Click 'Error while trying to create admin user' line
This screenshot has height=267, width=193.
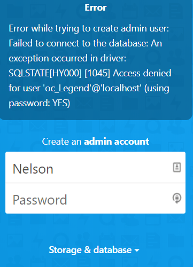coord(89,29)
